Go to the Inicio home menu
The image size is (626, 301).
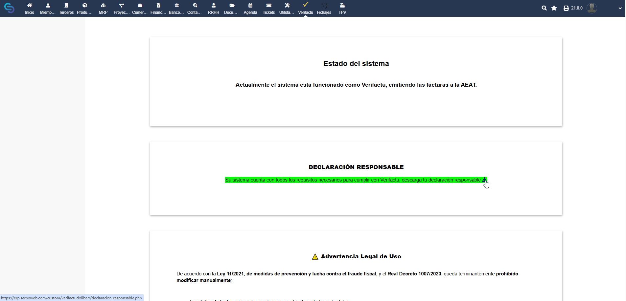30,8
